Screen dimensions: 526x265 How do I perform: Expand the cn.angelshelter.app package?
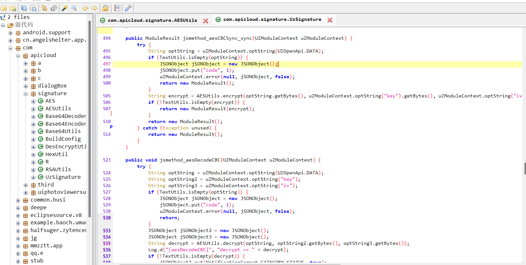click(11, 40)
